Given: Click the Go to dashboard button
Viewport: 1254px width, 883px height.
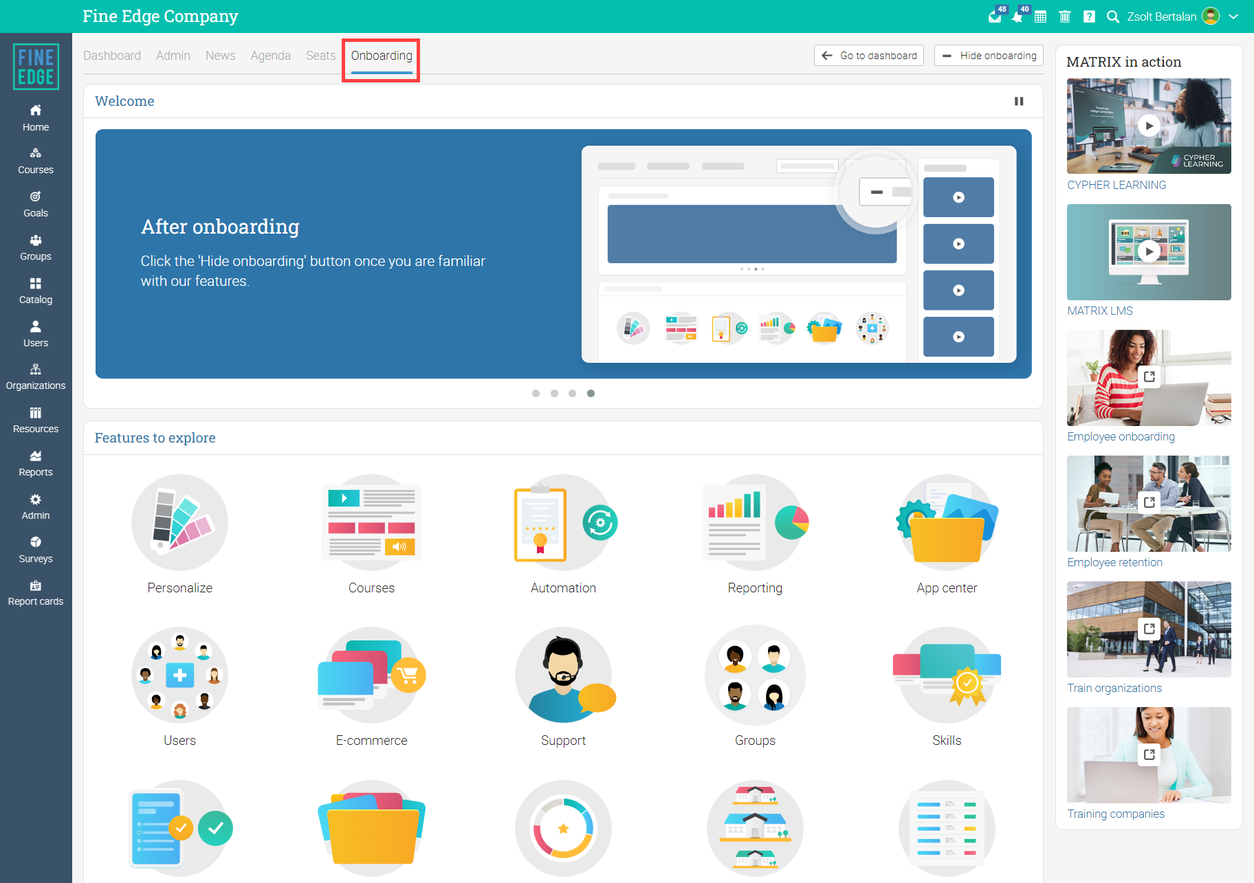Looking at the screenshot, I should click(x=869, y=56).
